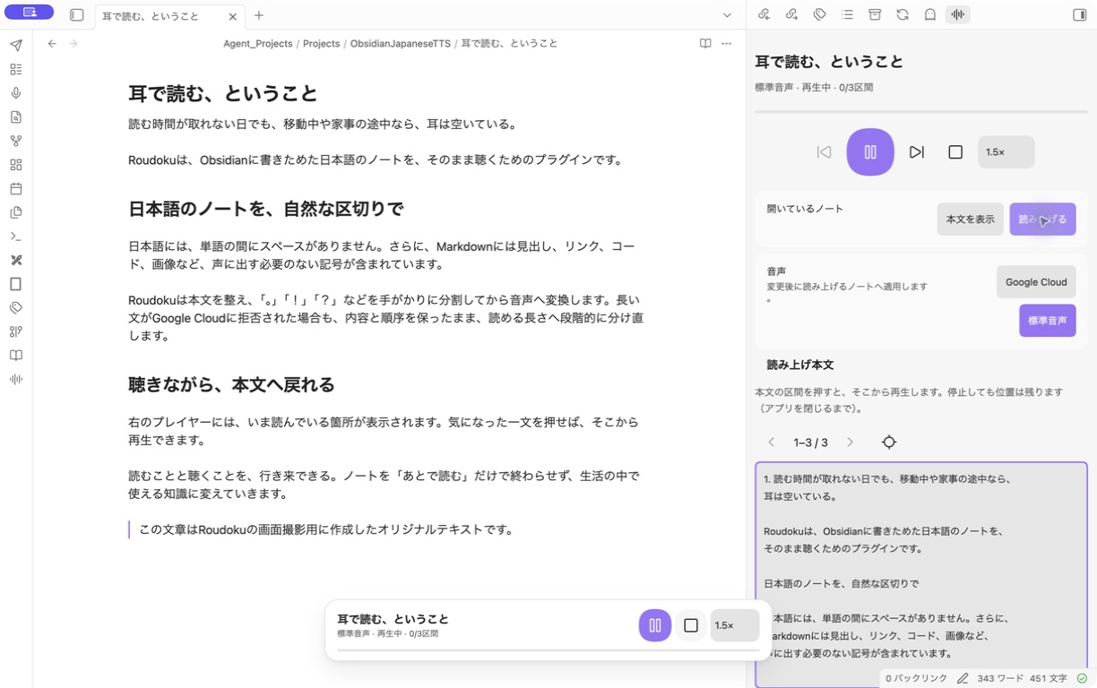Image resolution: width=1097 pixels, height=688 pixels.
Task: Open the tags tab in right sidebar
Action: tap(819, 14)
